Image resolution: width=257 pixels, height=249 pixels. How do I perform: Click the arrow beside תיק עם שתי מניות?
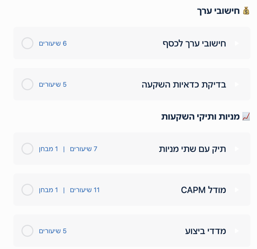237,149
